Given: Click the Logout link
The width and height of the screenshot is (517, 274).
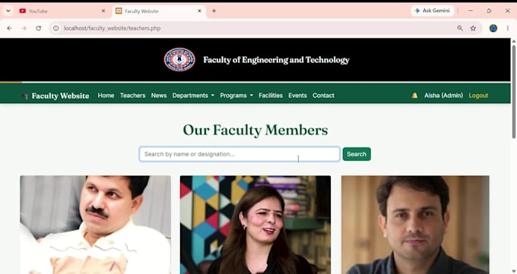Looking at the screenshot, I should coord(478,96).
